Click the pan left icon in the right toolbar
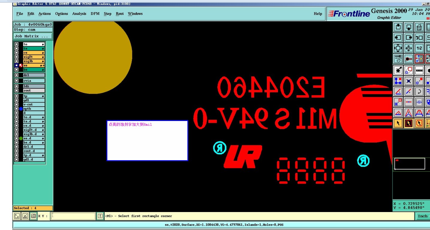The width and height of the screenshot is (430, 230). coord(398,38)
